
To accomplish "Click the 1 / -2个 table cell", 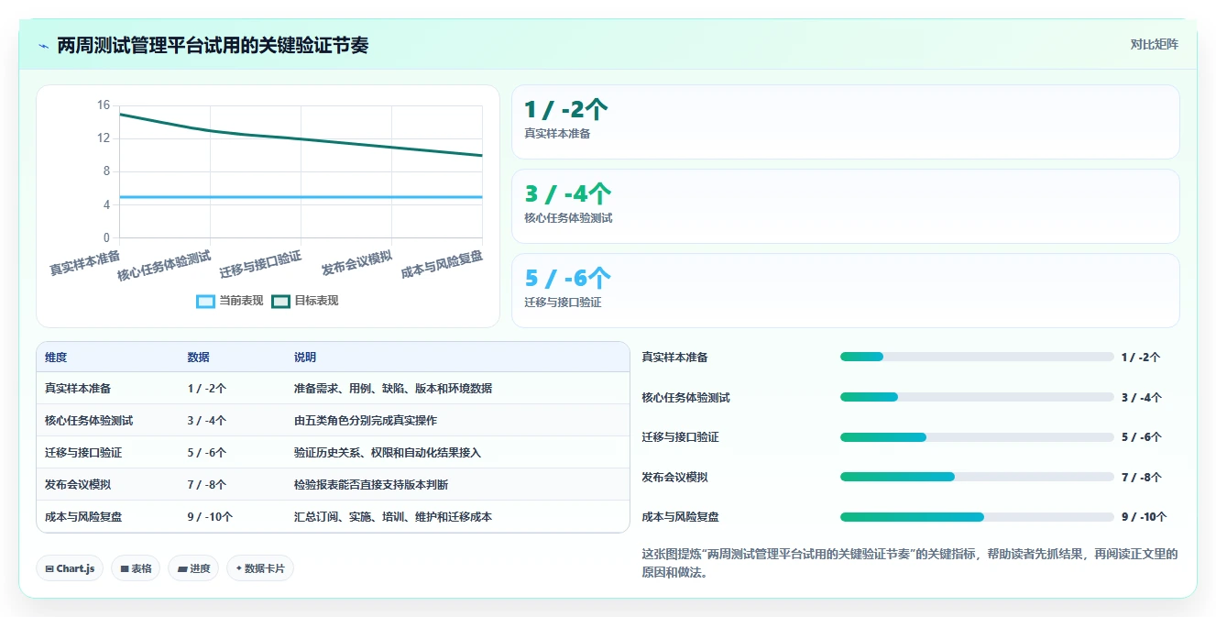I will [x=233, y=388].
